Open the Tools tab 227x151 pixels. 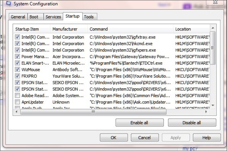tap(89, 17)
